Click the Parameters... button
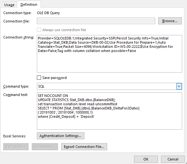 coord(45,147)
